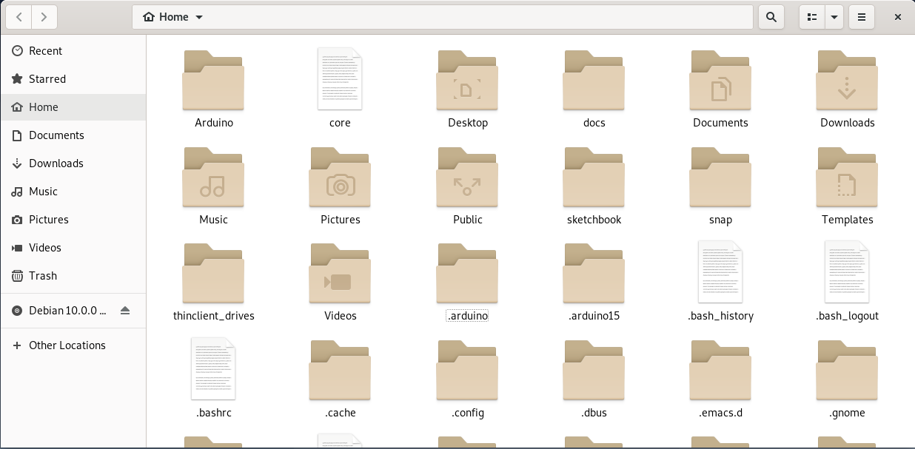
Task: Toggle list view layout icon
Action: pos(812,16)
